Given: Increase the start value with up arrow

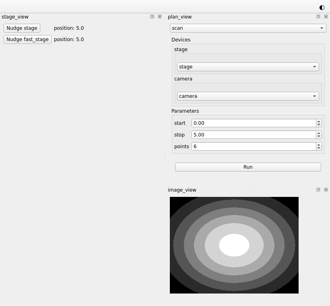Looking at the screenshot, I should 319,121.
